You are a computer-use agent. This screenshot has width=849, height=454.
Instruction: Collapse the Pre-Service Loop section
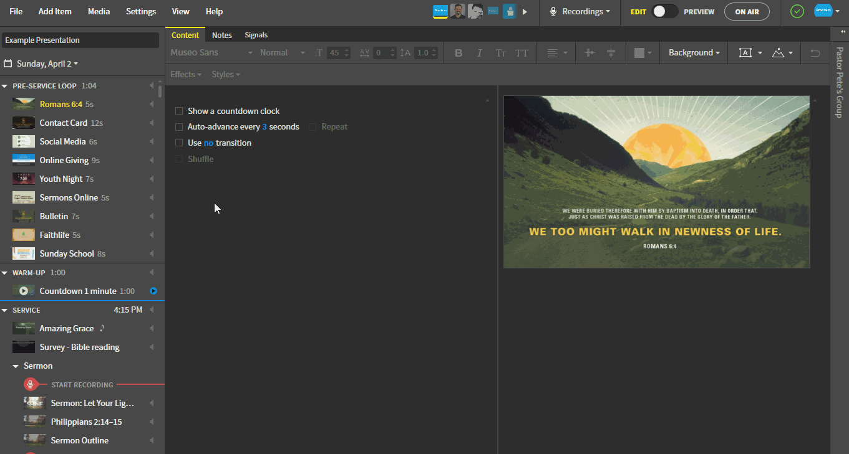pos(5,86)
